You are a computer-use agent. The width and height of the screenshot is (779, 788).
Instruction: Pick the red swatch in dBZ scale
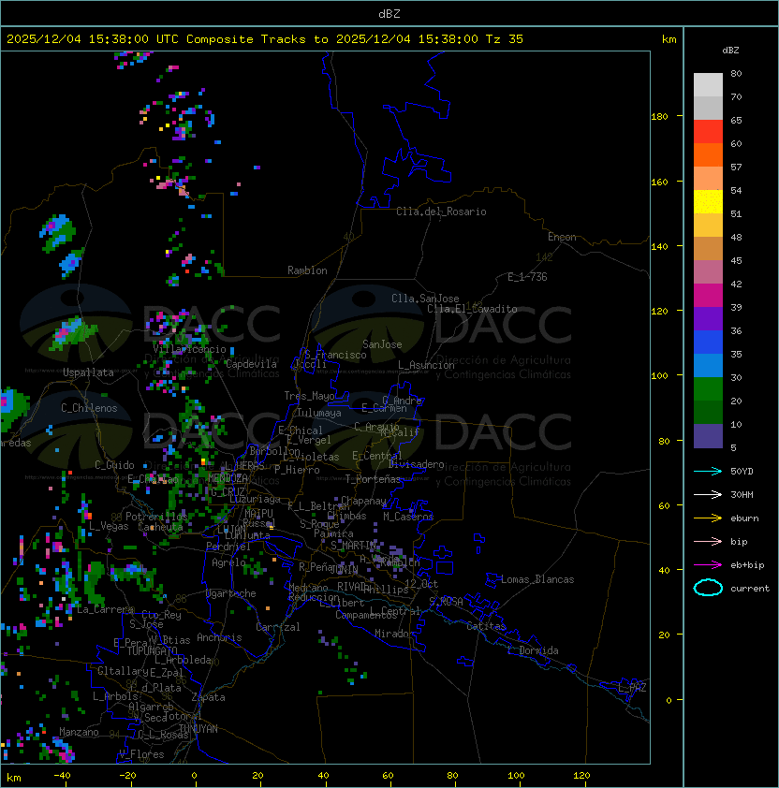point(708,132)
